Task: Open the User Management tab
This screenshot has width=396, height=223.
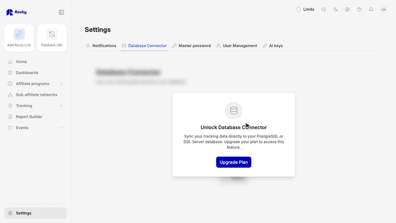Action: pyautogui.click(x=237, y=46)
